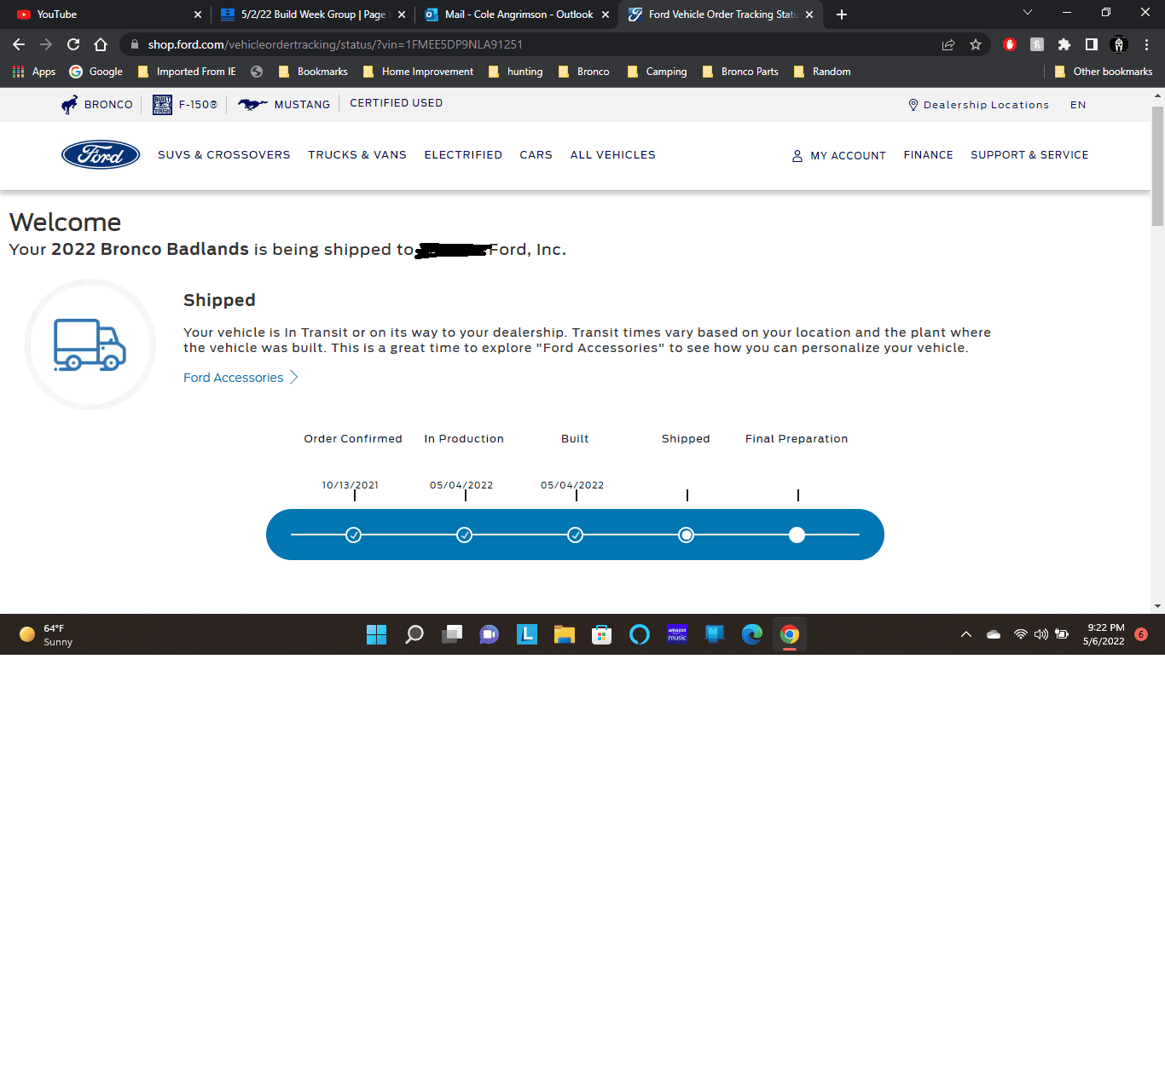Open the Cars navigation menu

(536, 155)
